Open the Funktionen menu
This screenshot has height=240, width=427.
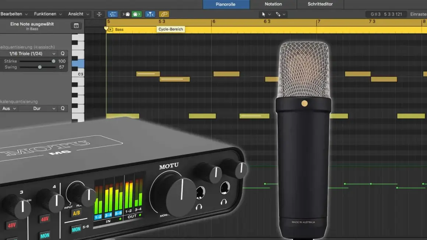[x=47, y=14]
